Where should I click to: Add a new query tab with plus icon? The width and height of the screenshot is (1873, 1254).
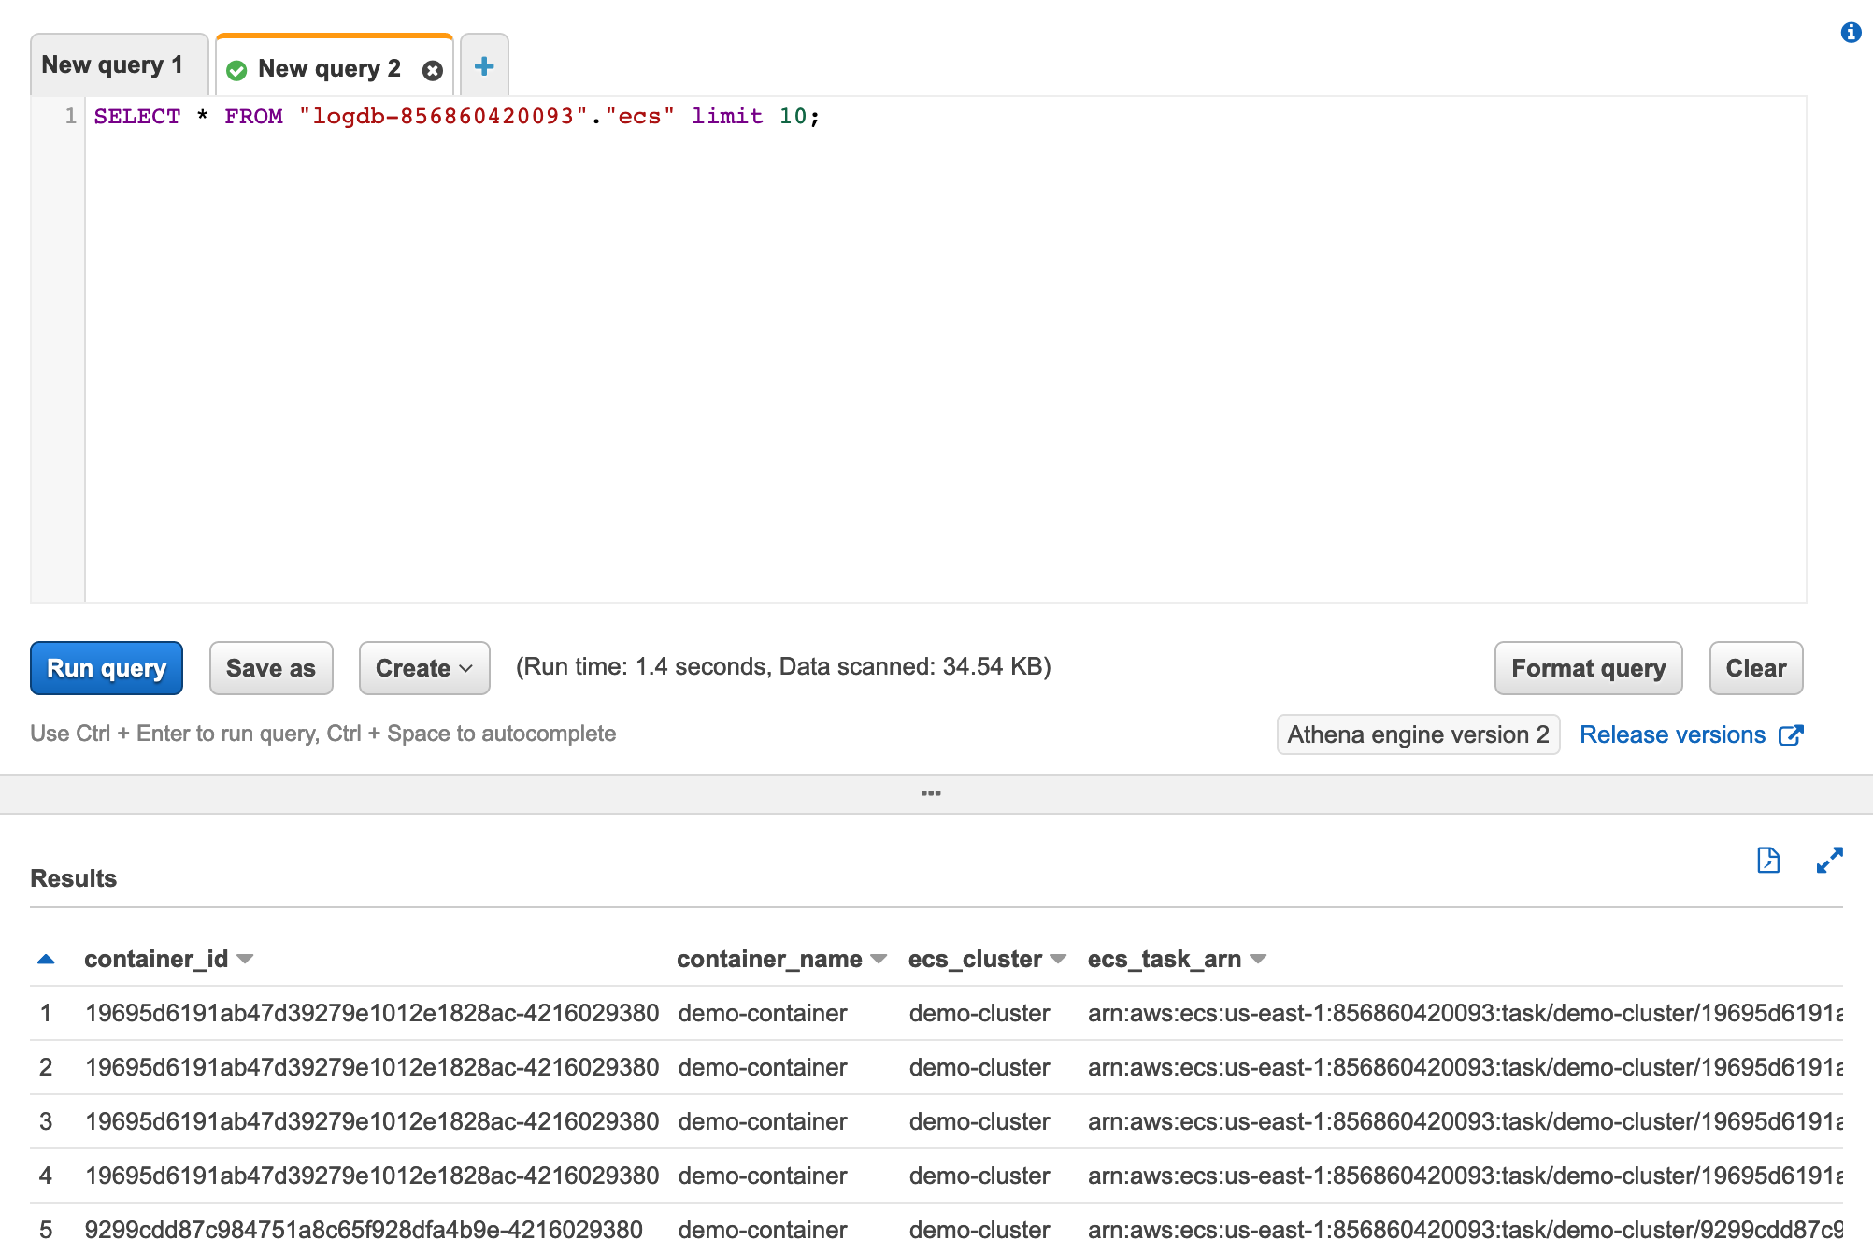484,66
